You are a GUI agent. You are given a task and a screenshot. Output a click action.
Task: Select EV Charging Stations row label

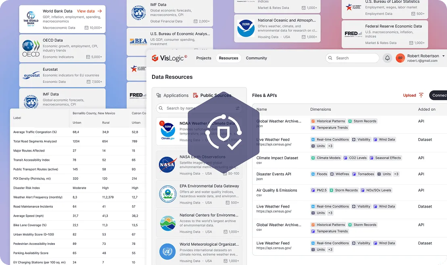[x=39, y=262]
